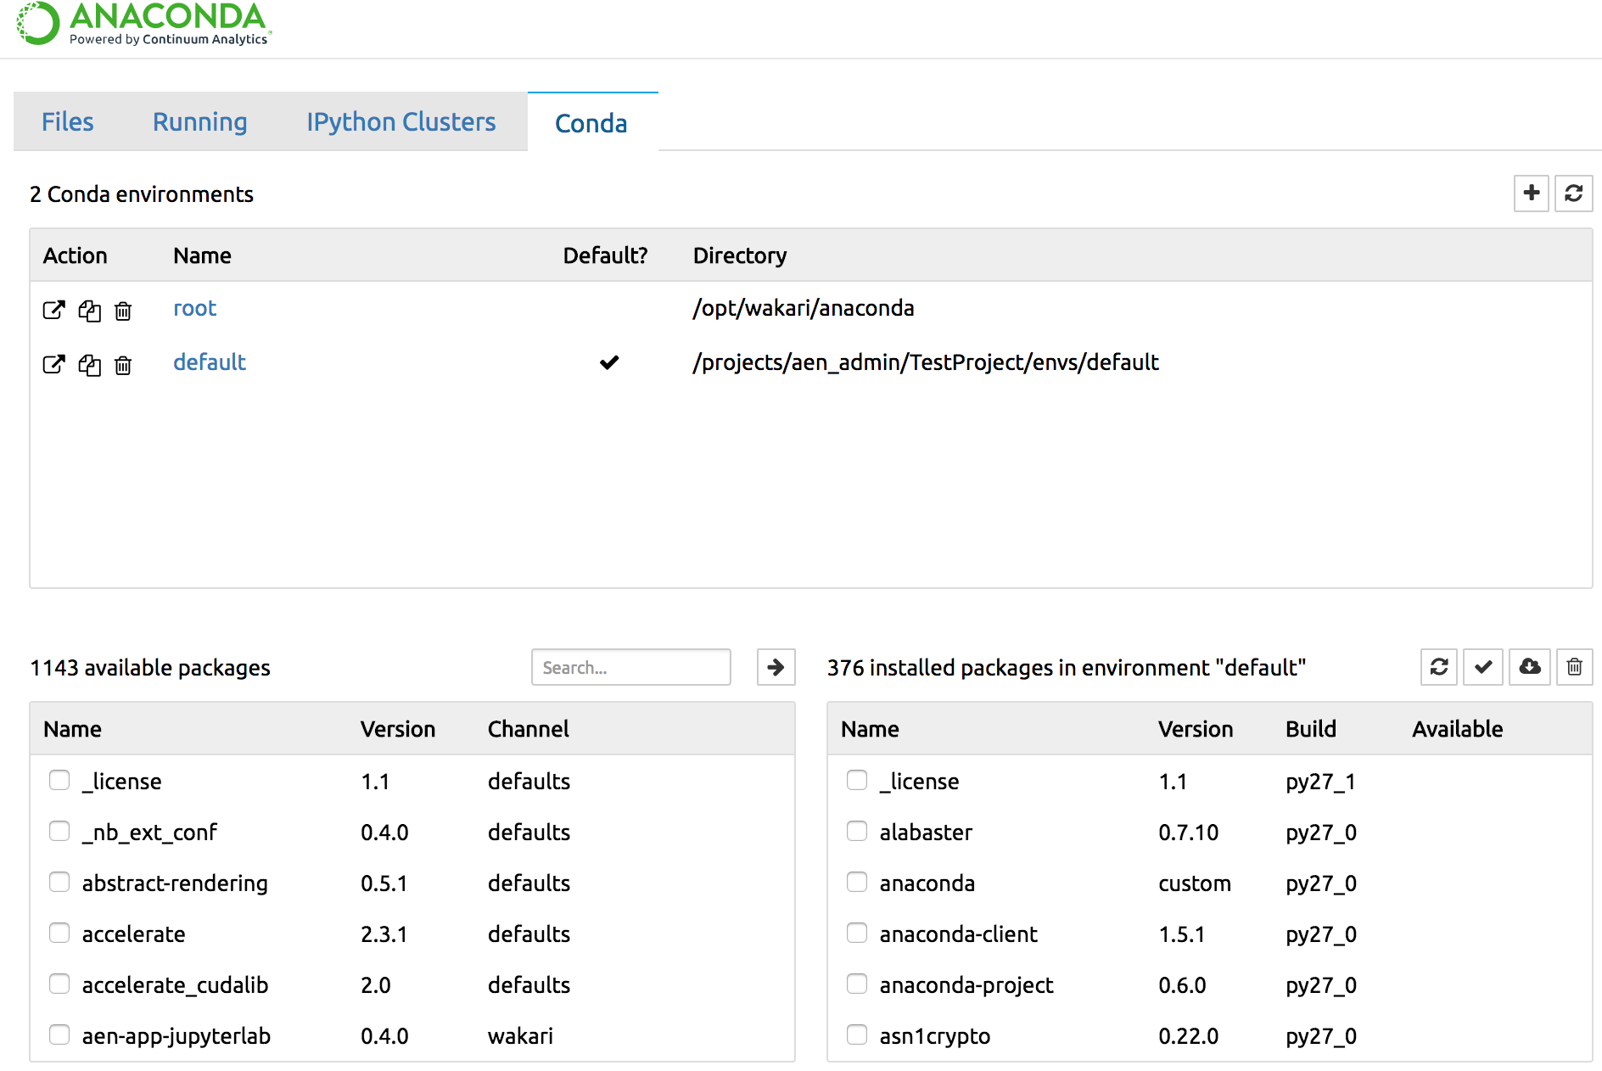Screen dimensions: 1602x1071
Task: Click the 376 installed packages heading
Action: pos(1067,668)
